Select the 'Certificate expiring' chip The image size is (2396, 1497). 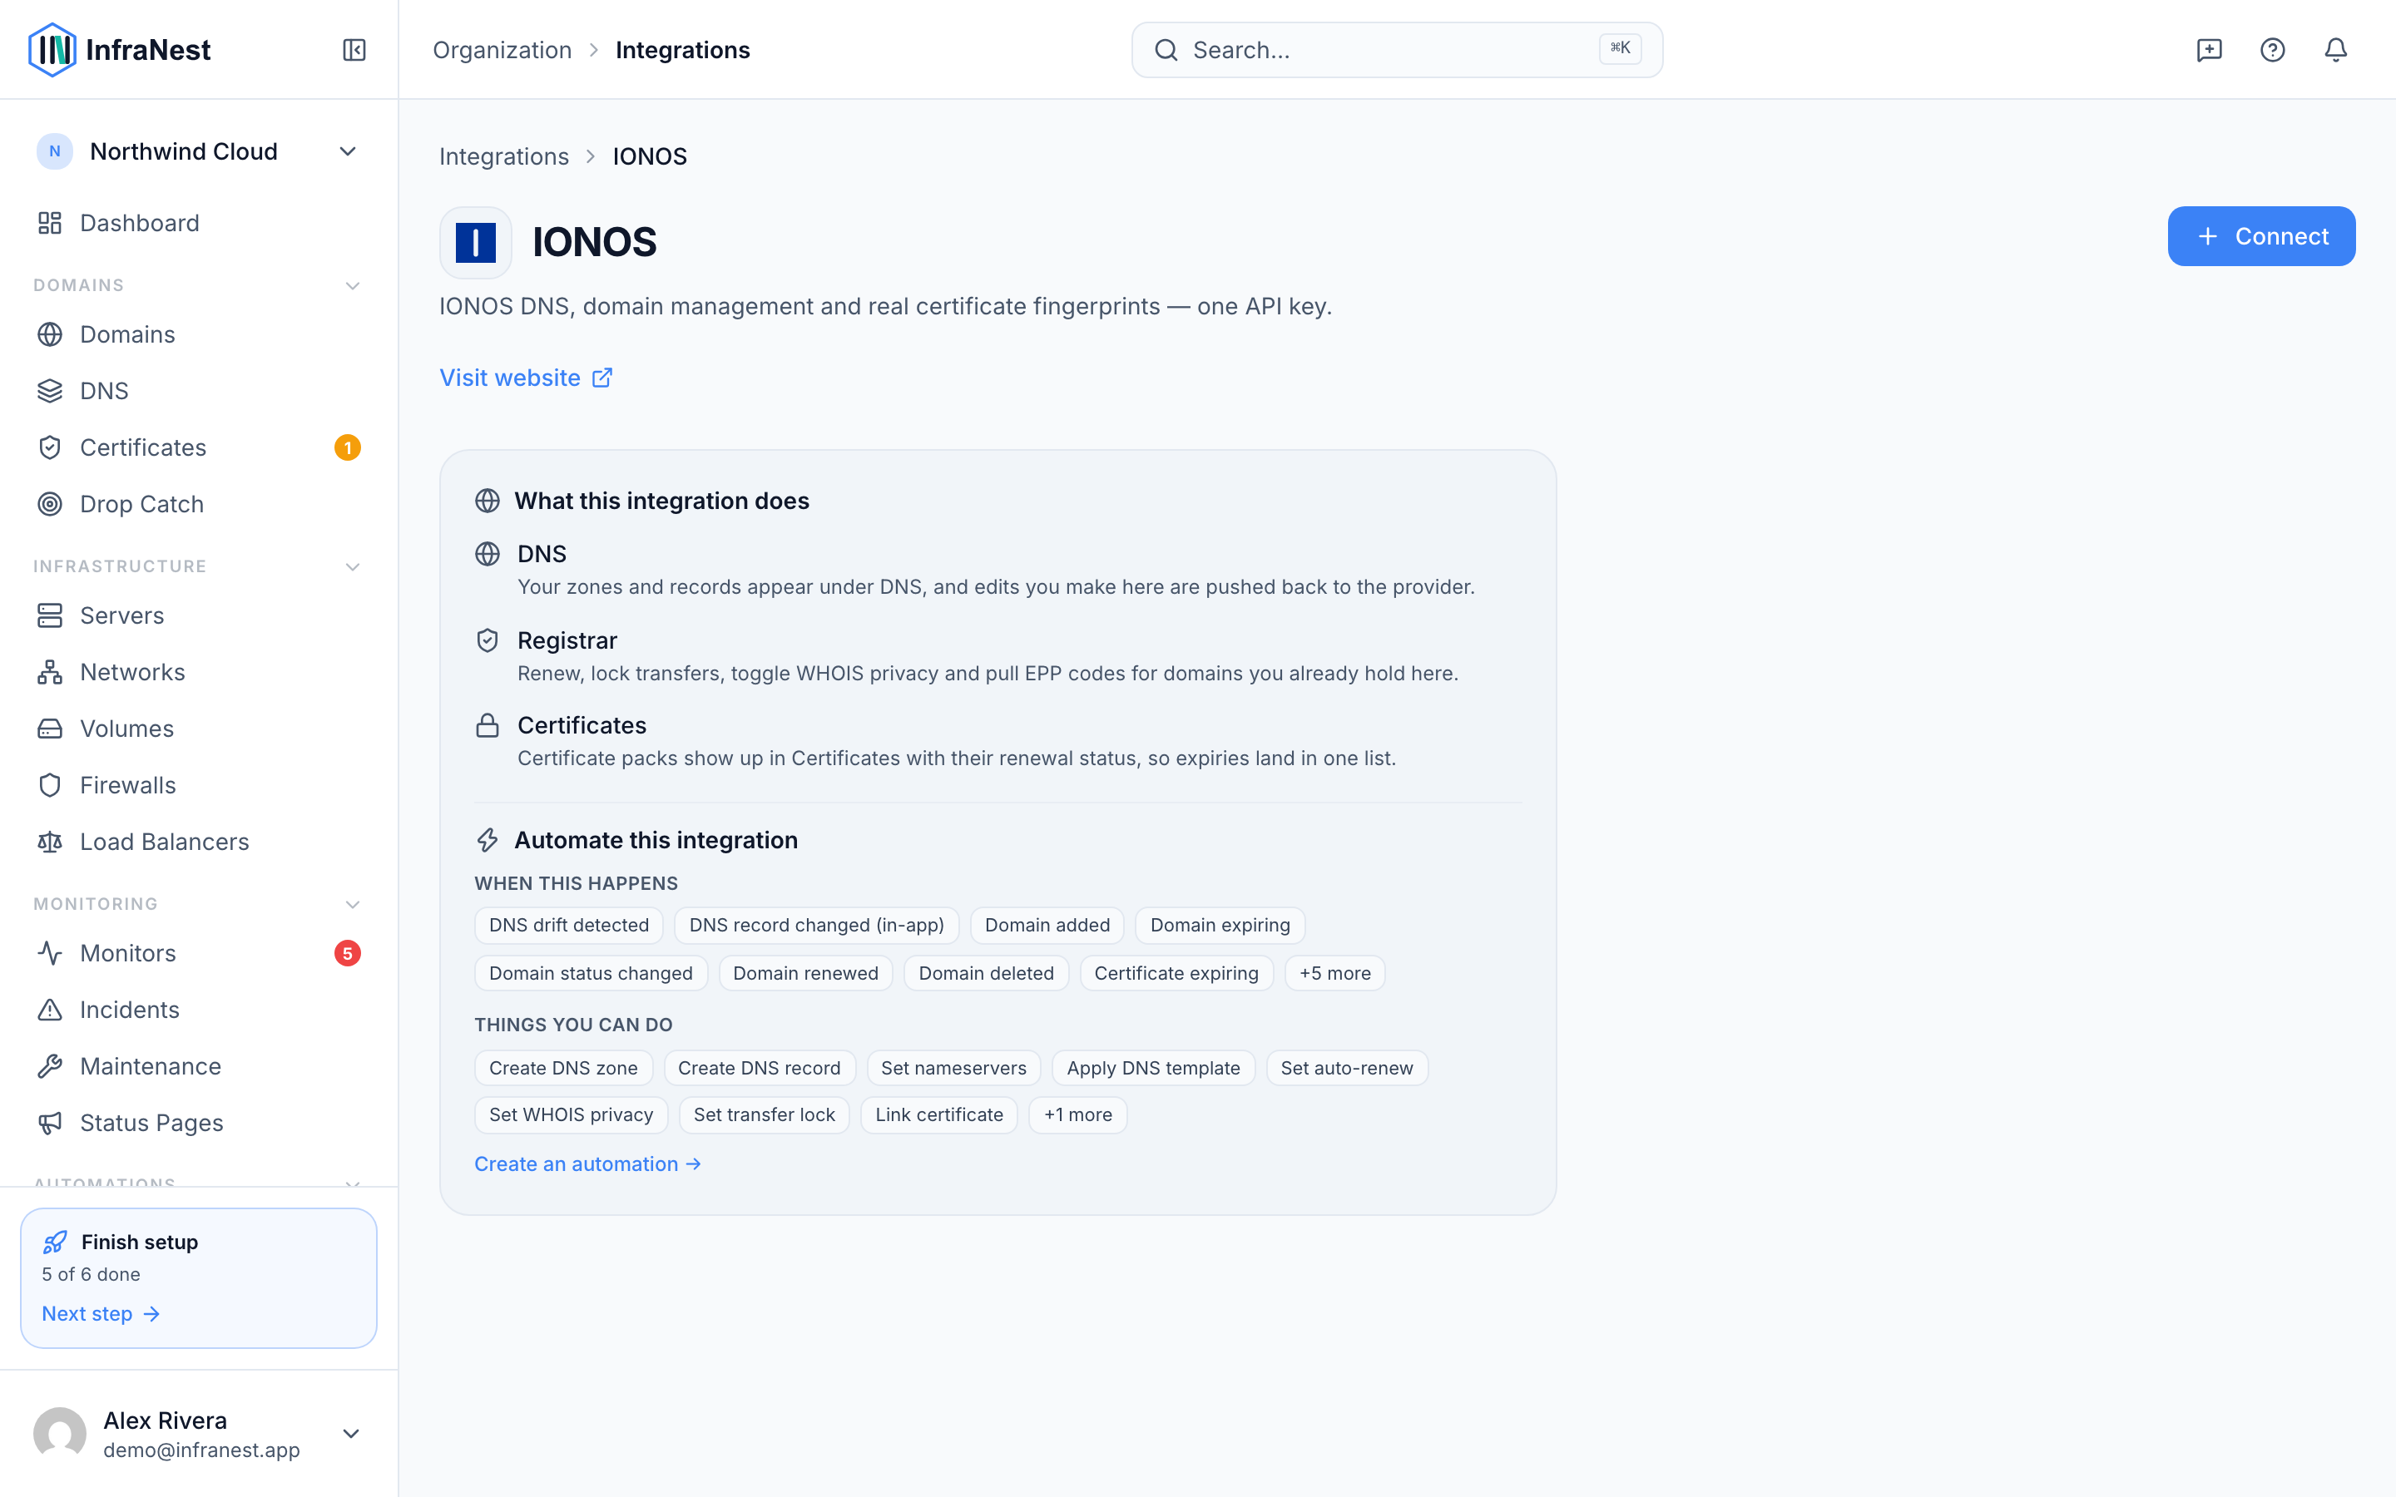pos(1176,973)
